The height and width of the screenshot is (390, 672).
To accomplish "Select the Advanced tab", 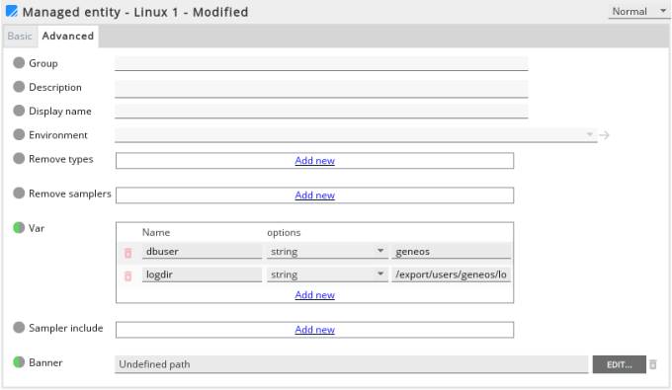I will point(68,36).
